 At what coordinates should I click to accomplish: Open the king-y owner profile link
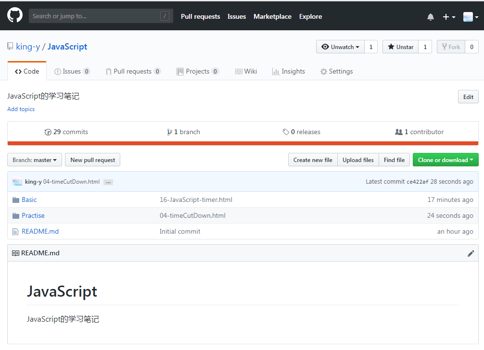coord(28,47)
